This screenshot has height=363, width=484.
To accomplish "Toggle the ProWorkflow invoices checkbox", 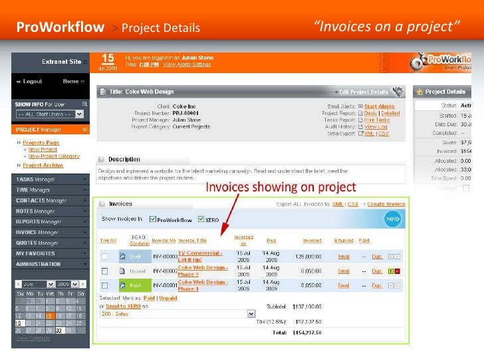I will point(152,219).
